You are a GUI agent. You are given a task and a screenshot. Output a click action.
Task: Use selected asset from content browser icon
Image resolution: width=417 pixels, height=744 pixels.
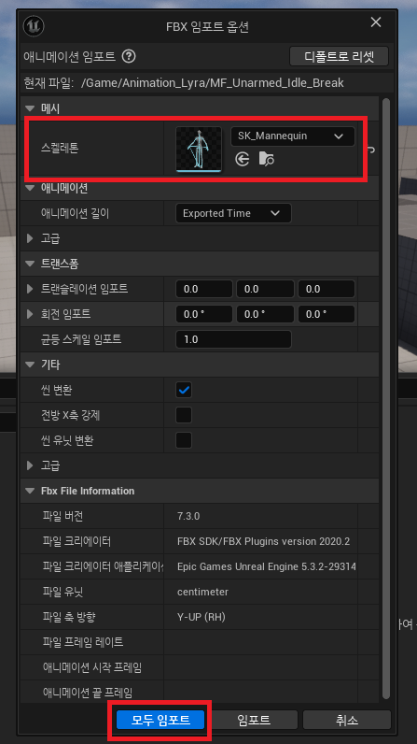(243, 160)
